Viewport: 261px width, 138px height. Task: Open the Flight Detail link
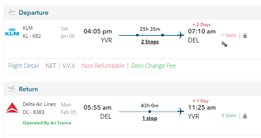(x=23, y=66)
